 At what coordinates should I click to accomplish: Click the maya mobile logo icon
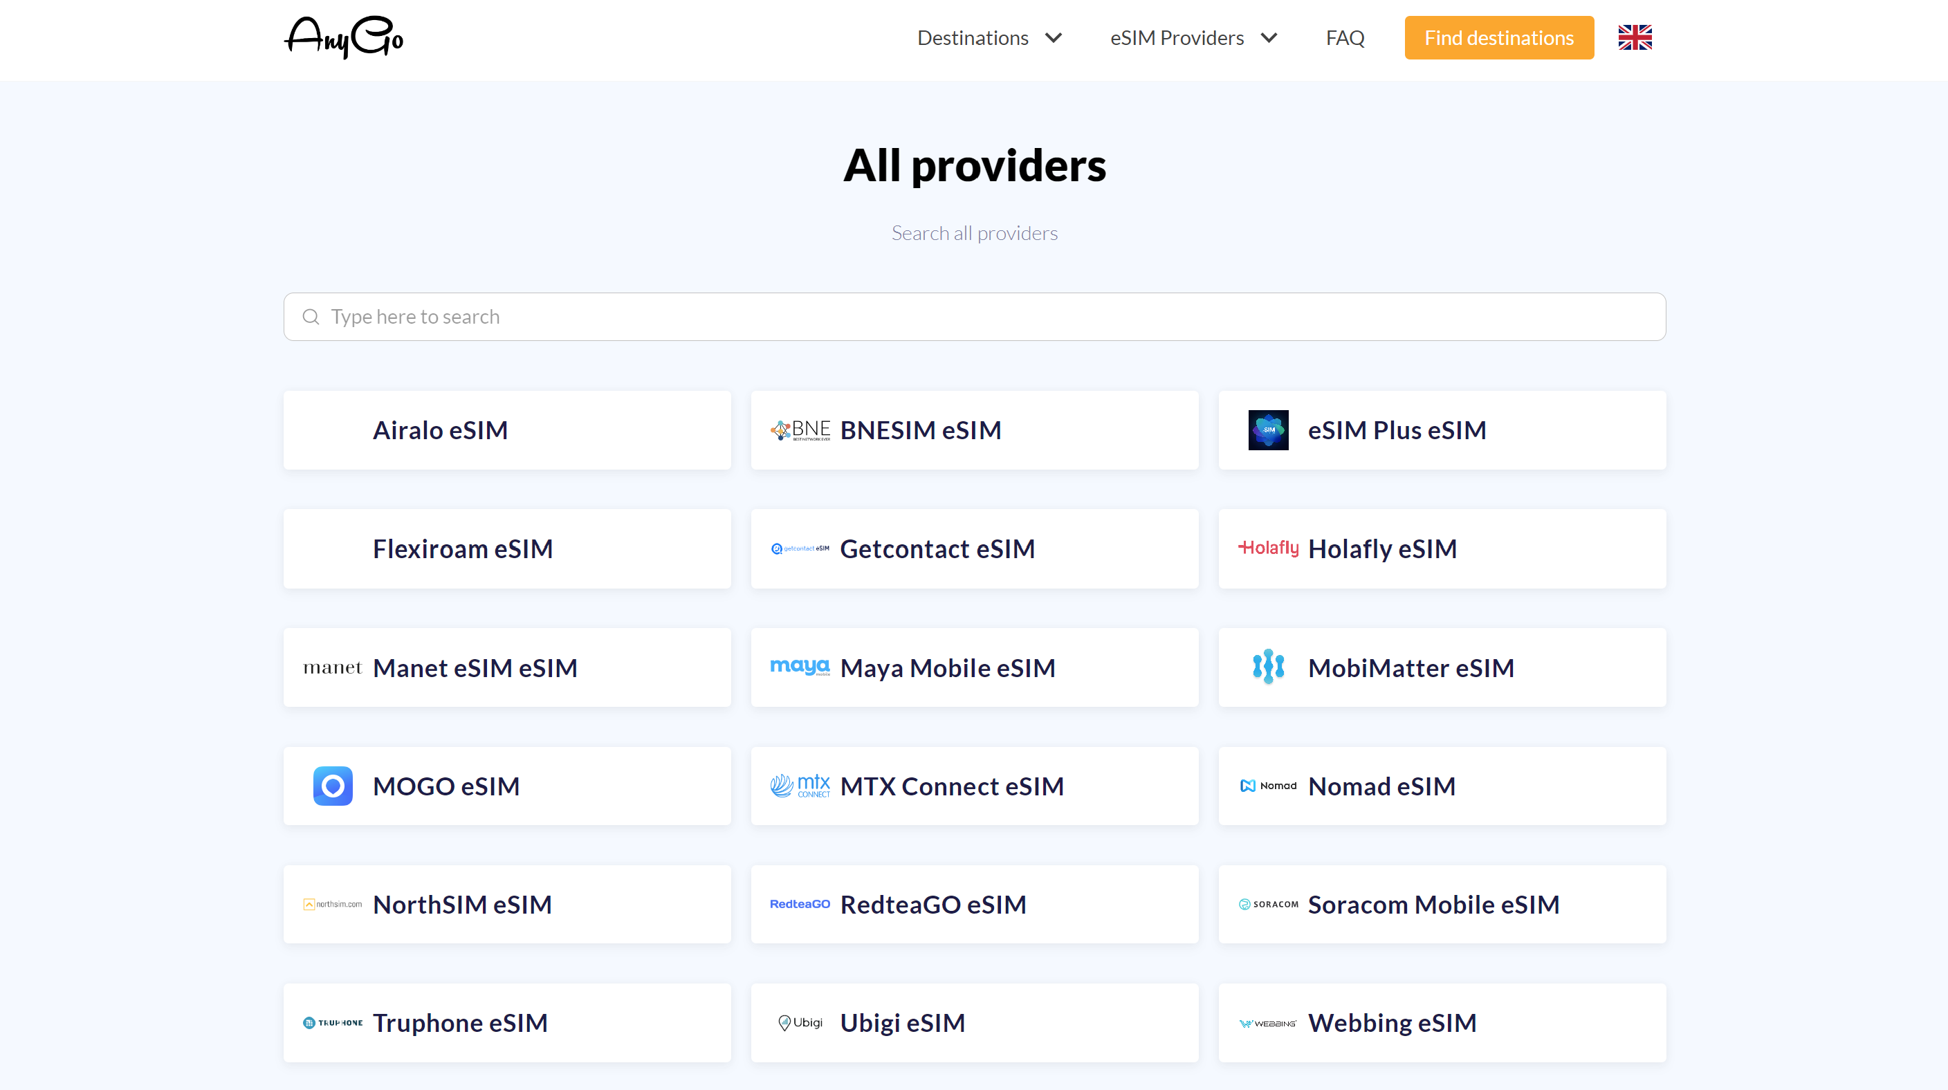point(800,667)
